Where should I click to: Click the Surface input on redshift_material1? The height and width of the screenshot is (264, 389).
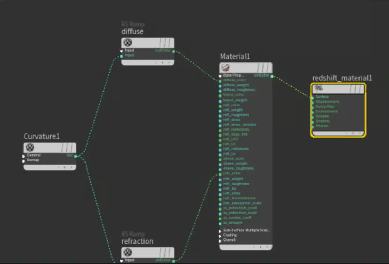[312, 97]
